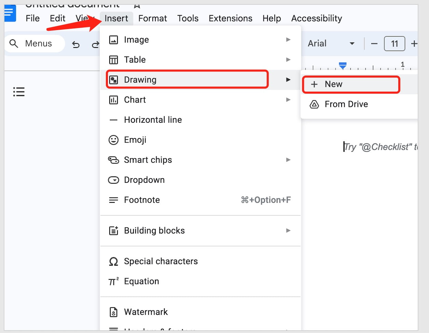429x333 pixels.
Task: Click the Watermark page icon
Action: point(113,312)
